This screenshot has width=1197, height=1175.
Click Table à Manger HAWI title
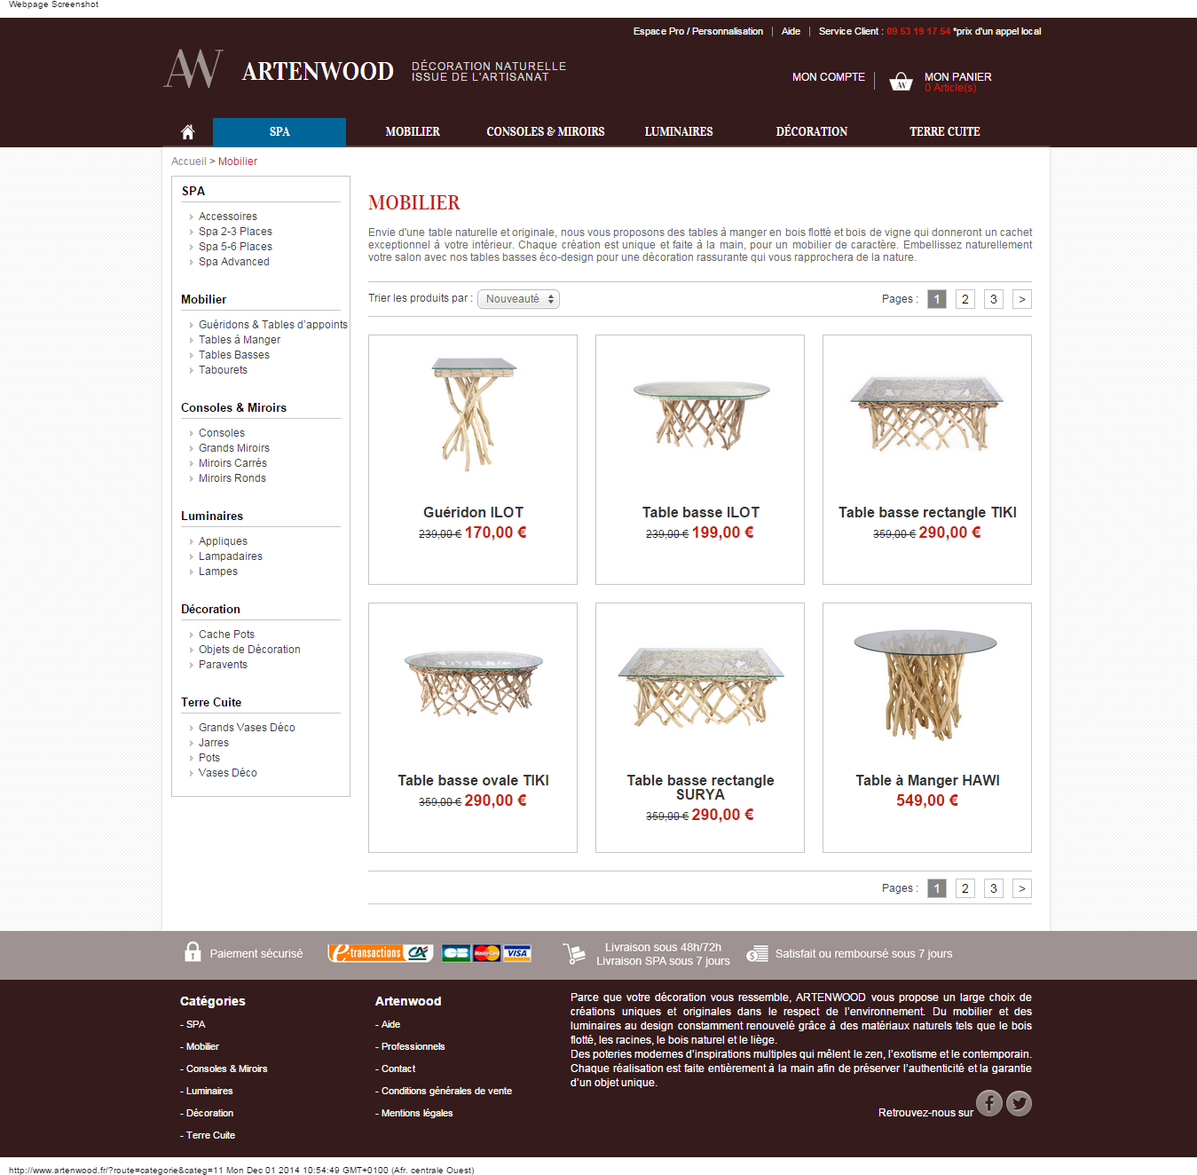point(927,780)
